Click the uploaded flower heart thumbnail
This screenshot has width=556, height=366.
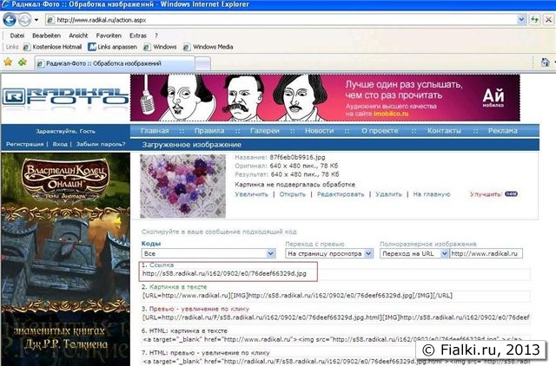tap(182, 186)
